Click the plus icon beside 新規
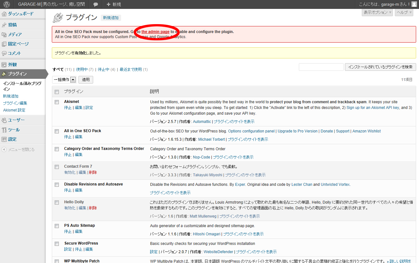Image resolution: width=419 pixels, height=263 pixels. click(108, 4)
